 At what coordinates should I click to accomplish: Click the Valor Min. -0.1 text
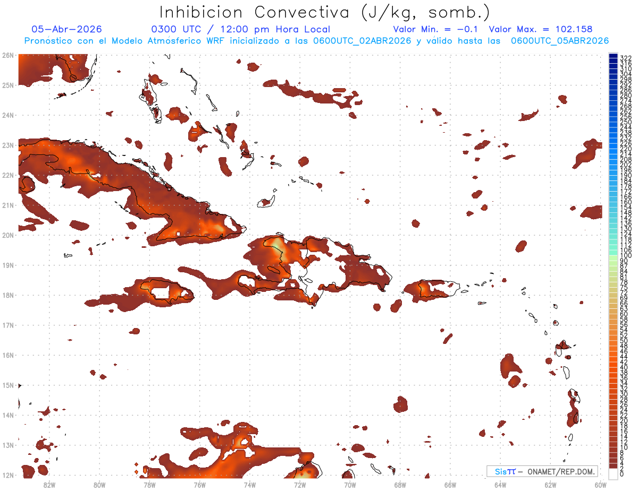tap(436, 29)
